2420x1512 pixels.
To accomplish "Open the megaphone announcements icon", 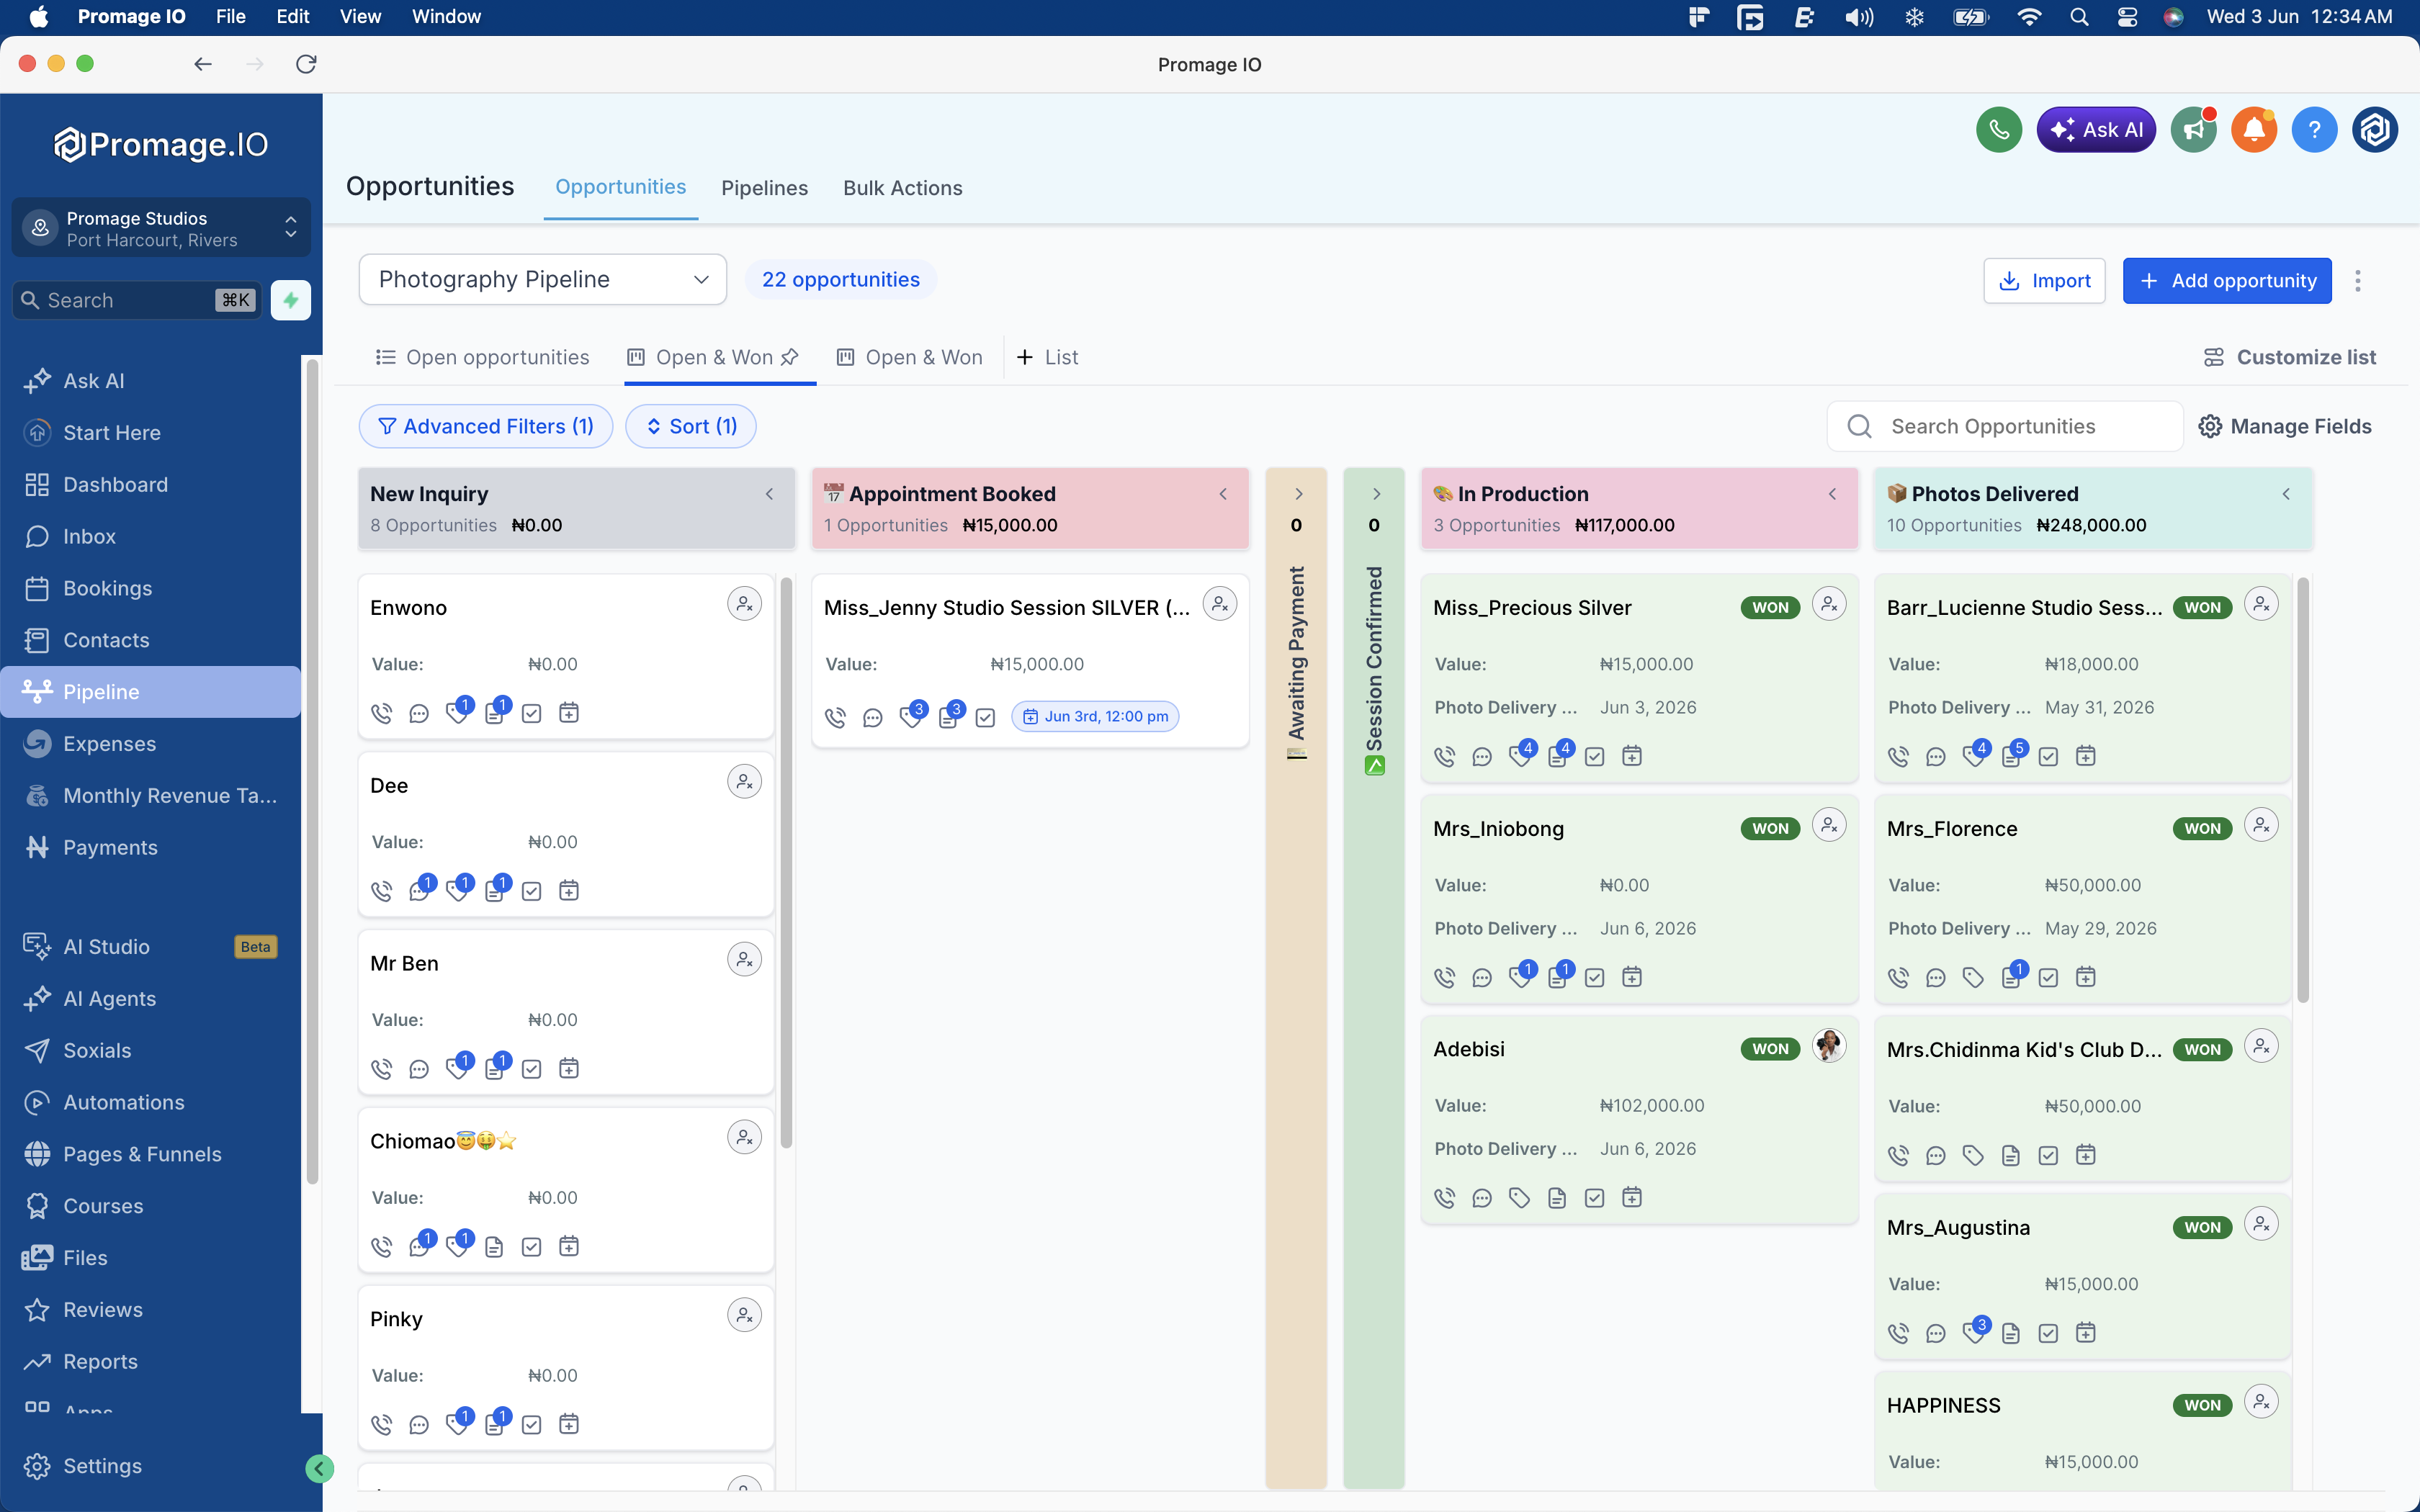I will click(2193, 130).
